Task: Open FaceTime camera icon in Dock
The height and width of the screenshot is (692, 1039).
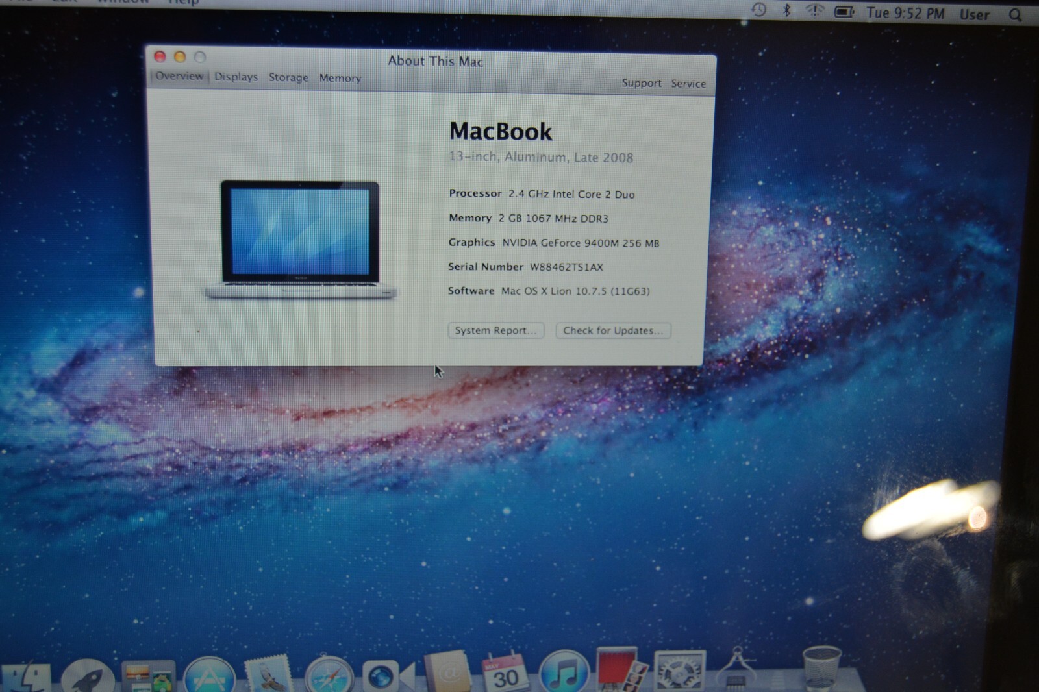Action: click(x=388, y=676)
